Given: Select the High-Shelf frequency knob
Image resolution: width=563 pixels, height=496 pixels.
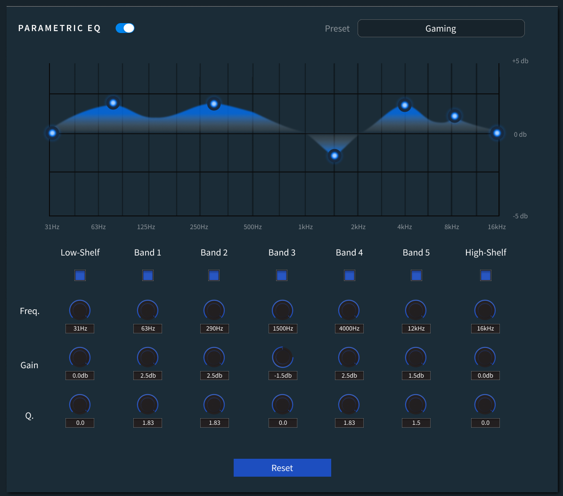Looking at the screenshot, I should (x=485, y=311).
